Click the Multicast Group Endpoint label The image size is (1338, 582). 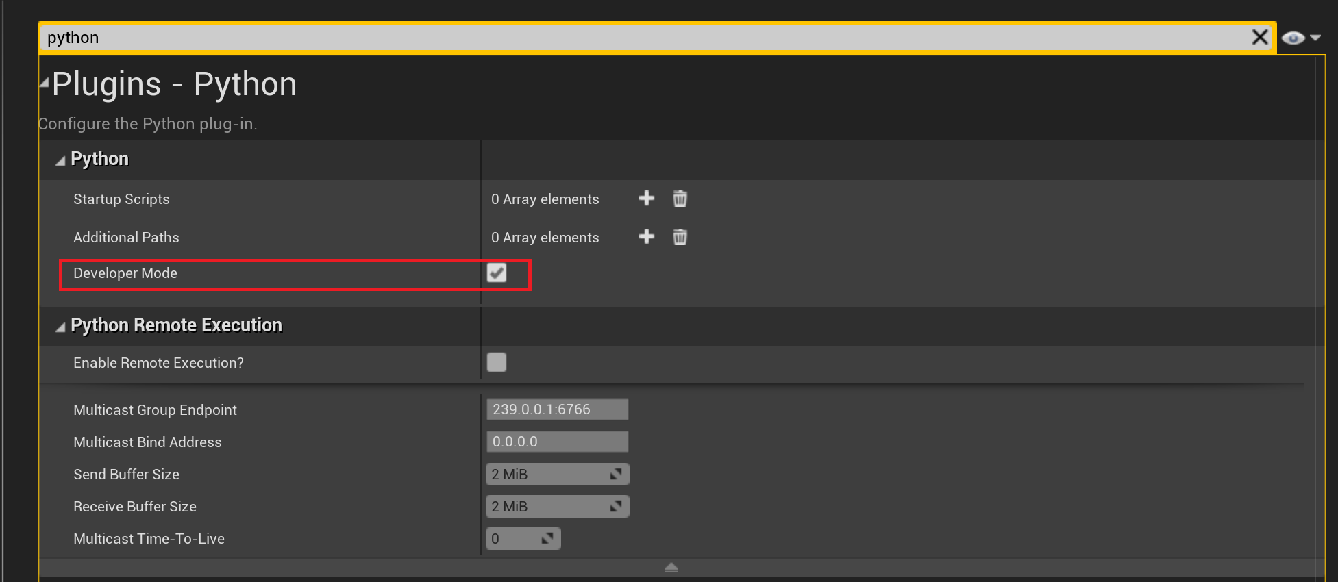[x=155, y=410]
